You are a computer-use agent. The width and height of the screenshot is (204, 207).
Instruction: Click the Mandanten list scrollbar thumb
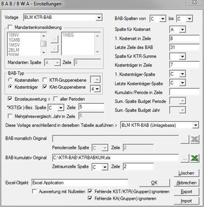(44, 44)
